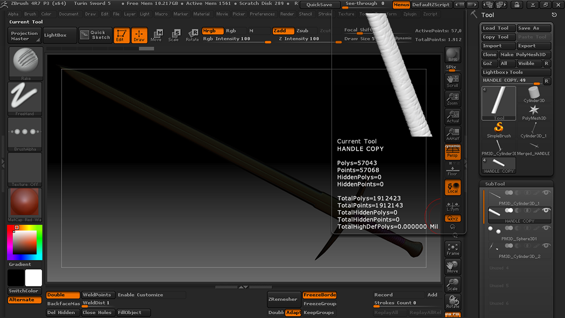Open the Render menu

click(287, 14)
